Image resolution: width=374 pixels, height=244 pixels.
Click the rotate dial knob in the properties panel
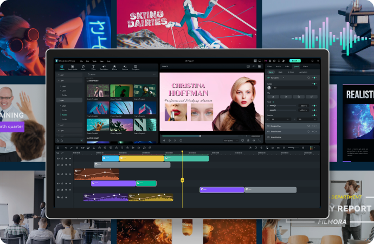[269, 88]
